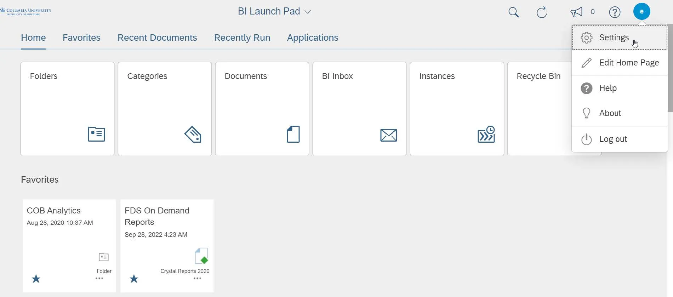
Task: Open the COB Analytics favorite card
Action: [69, 246]
